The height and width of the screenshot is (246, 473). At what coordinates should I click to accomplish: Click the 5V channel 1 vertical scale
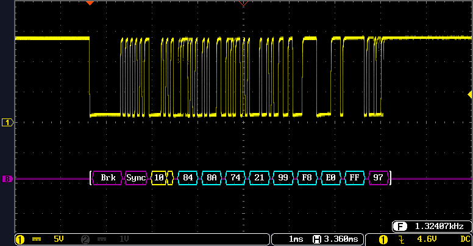(x=59, y=239)
